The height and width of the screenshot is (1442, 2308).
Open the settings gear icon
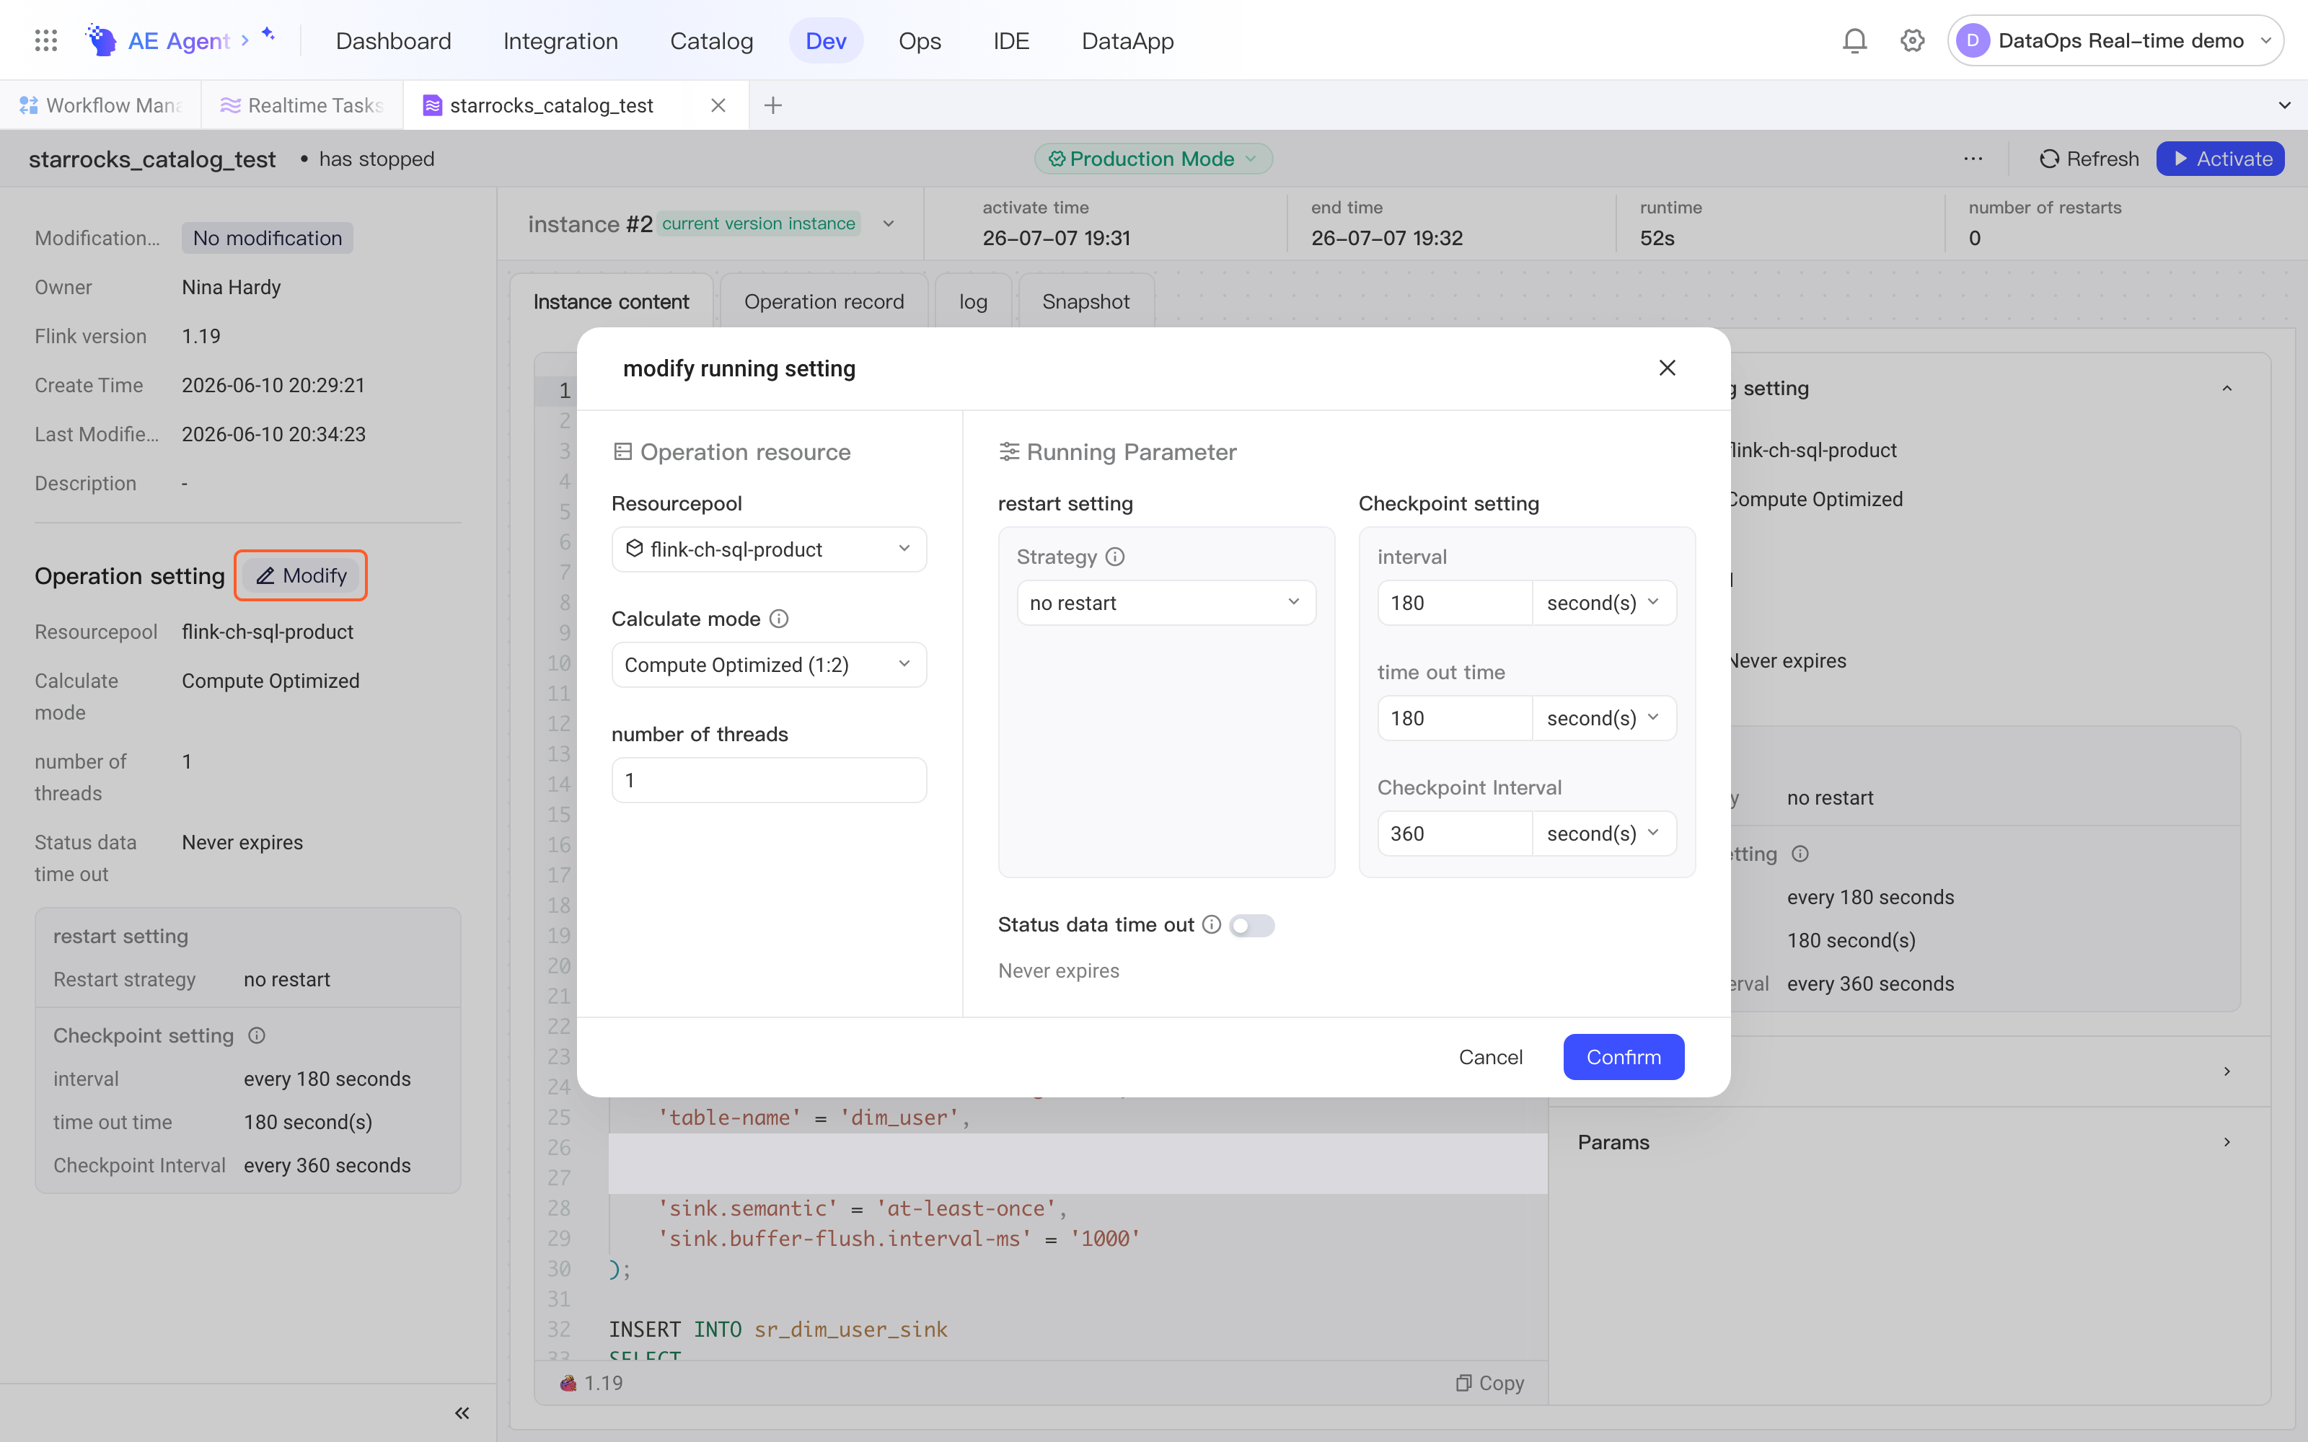[1912, 40]
